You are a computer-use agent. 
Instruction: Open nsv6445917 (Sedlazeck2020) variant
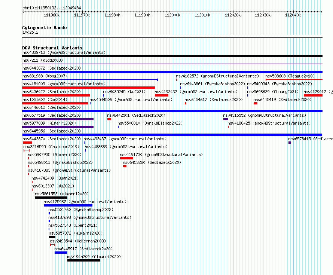pyautogui.click(x=83, y=249)
